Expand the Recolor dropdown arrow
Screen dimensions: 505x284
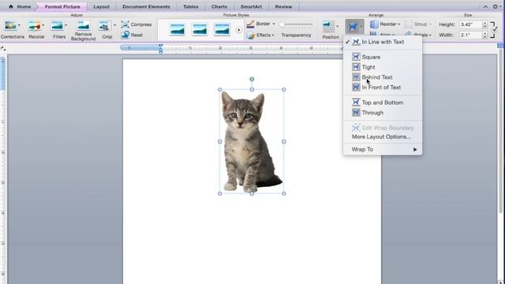43,25
